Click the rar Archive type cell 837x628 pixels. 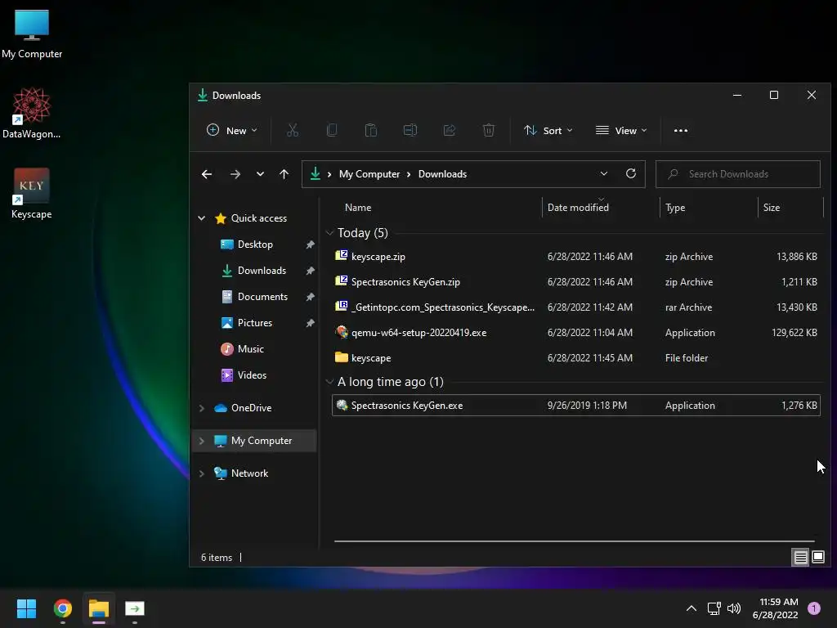coord(688,307)
